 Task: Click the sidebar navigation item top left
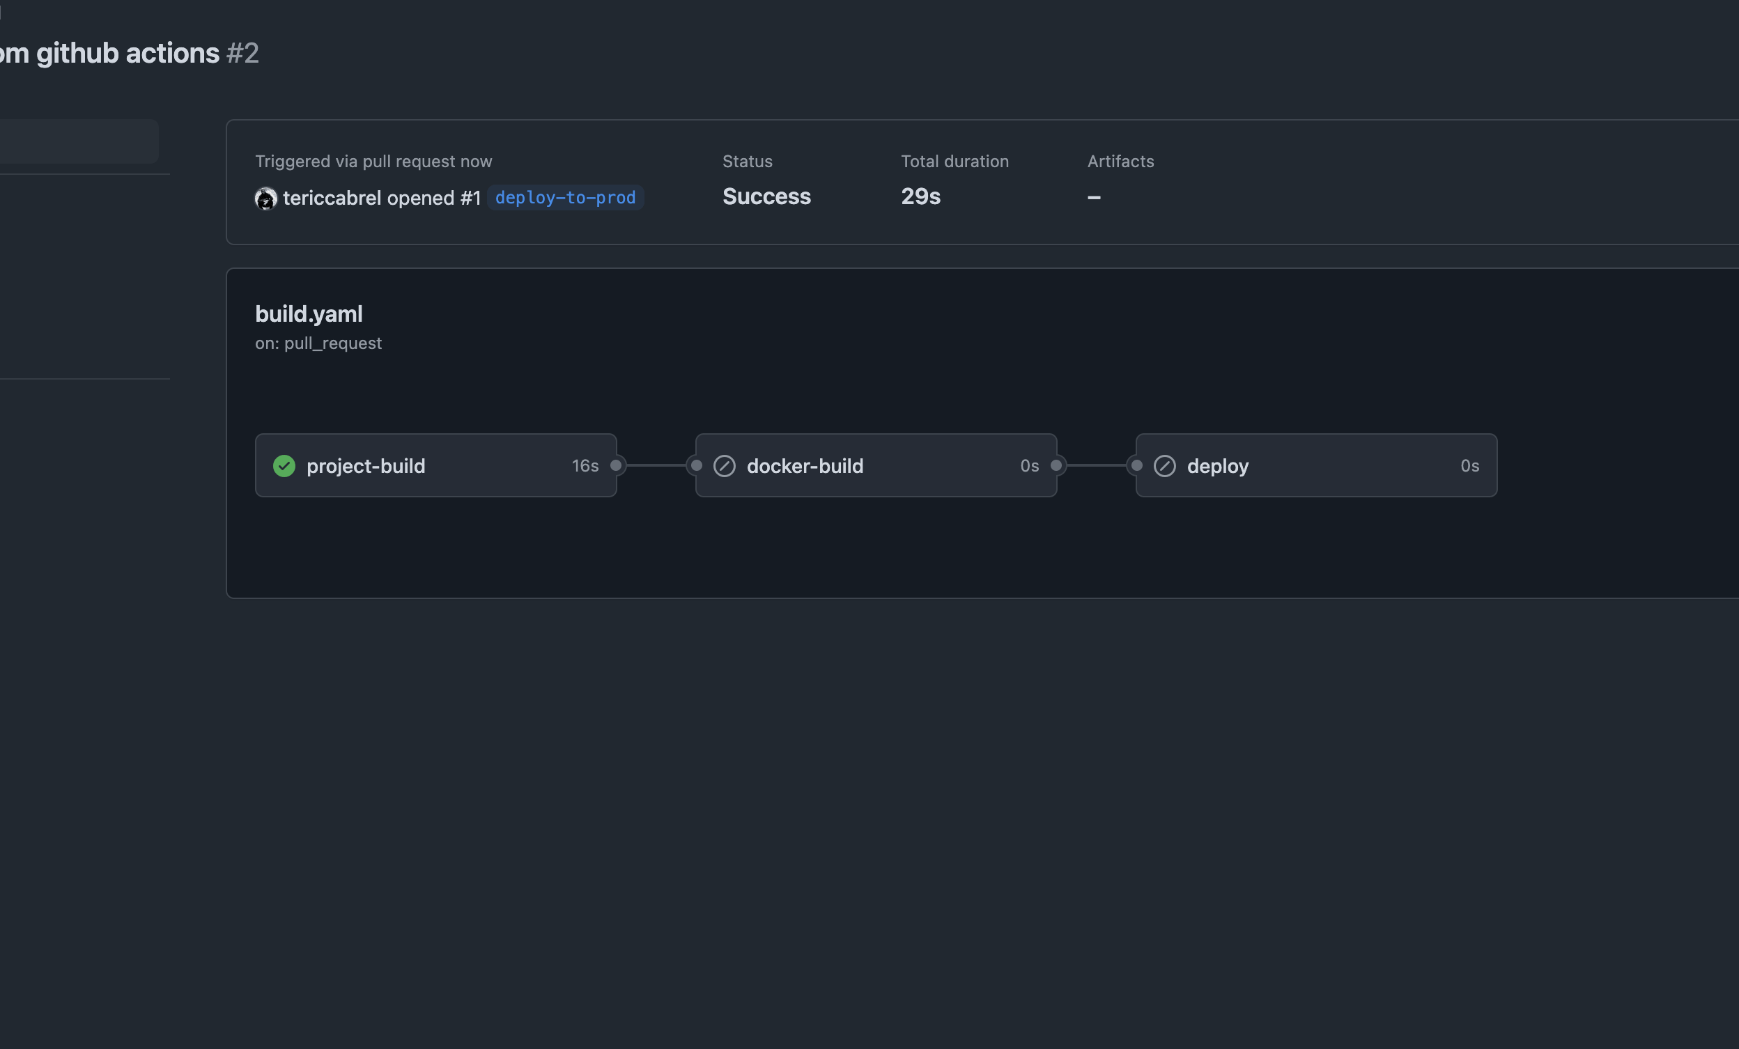click(x=77, y=141)
